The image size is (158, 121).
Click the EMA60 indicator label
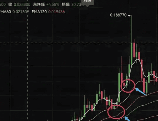pyautogui.click(x=5, y=12)
